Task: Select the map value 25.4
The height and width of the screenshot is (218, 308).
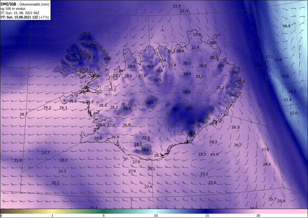Action: pyautogui.click(x=172, y=65)
